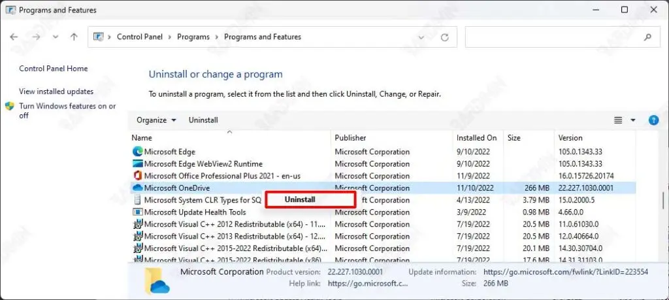Click Microsoft Update Health Tools icon

tap(137, 212)
